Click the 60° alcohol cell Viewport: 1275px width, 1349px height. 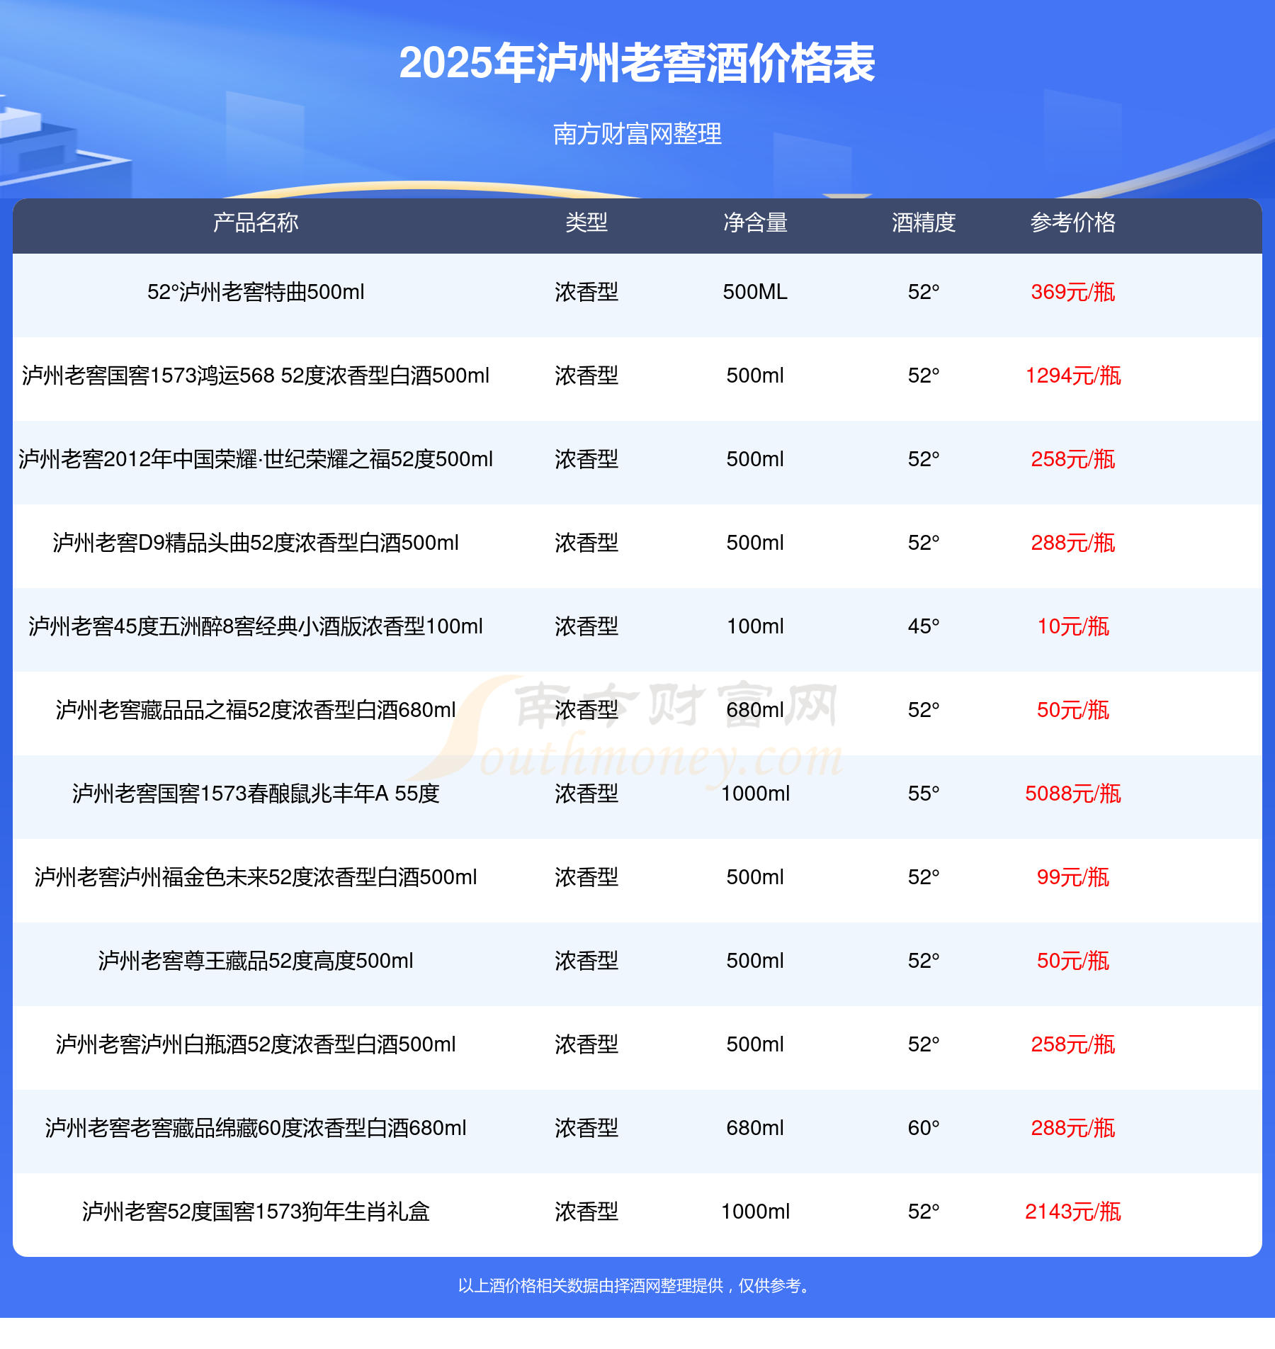pos(924,1128)
